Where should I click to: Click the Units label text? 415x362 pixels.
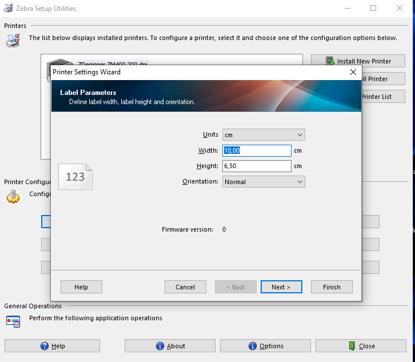(210, 134)
